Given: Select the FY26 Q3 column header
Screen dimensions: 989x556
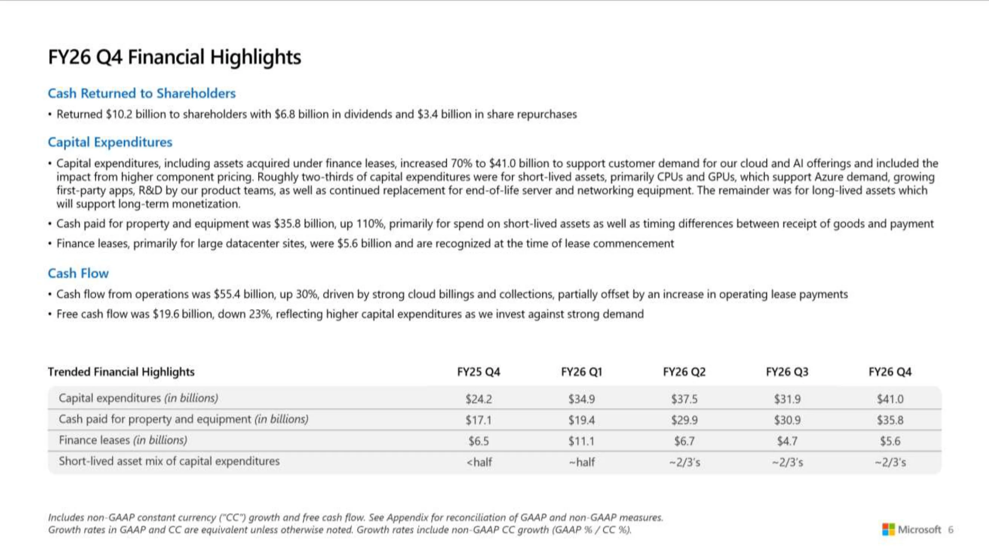Looking at the screenshot, I should tap(787, 372).
